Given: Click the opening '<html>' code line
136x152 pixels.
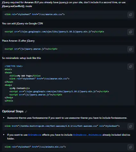Looking at the screenshot, I should coord(8,69).
